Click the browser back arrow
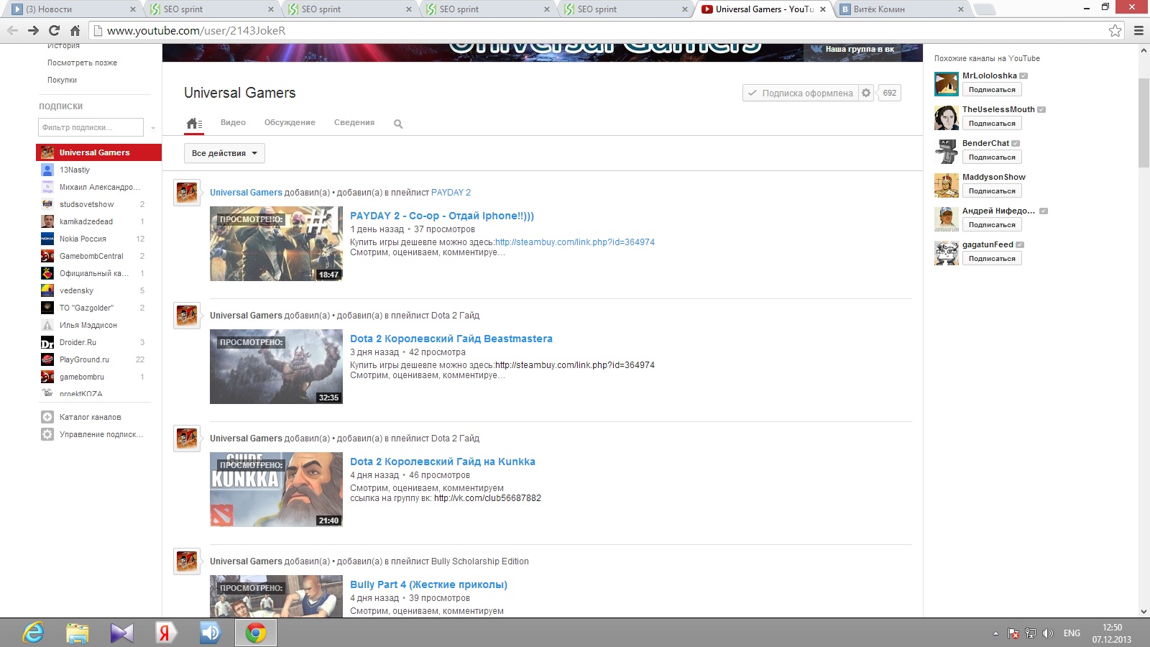Screen dimensions: 1150x647 point(12,30)
